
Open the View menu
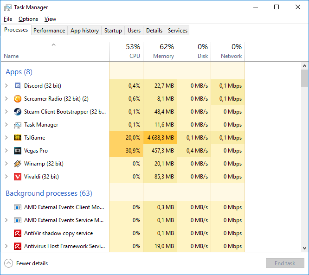50,19
